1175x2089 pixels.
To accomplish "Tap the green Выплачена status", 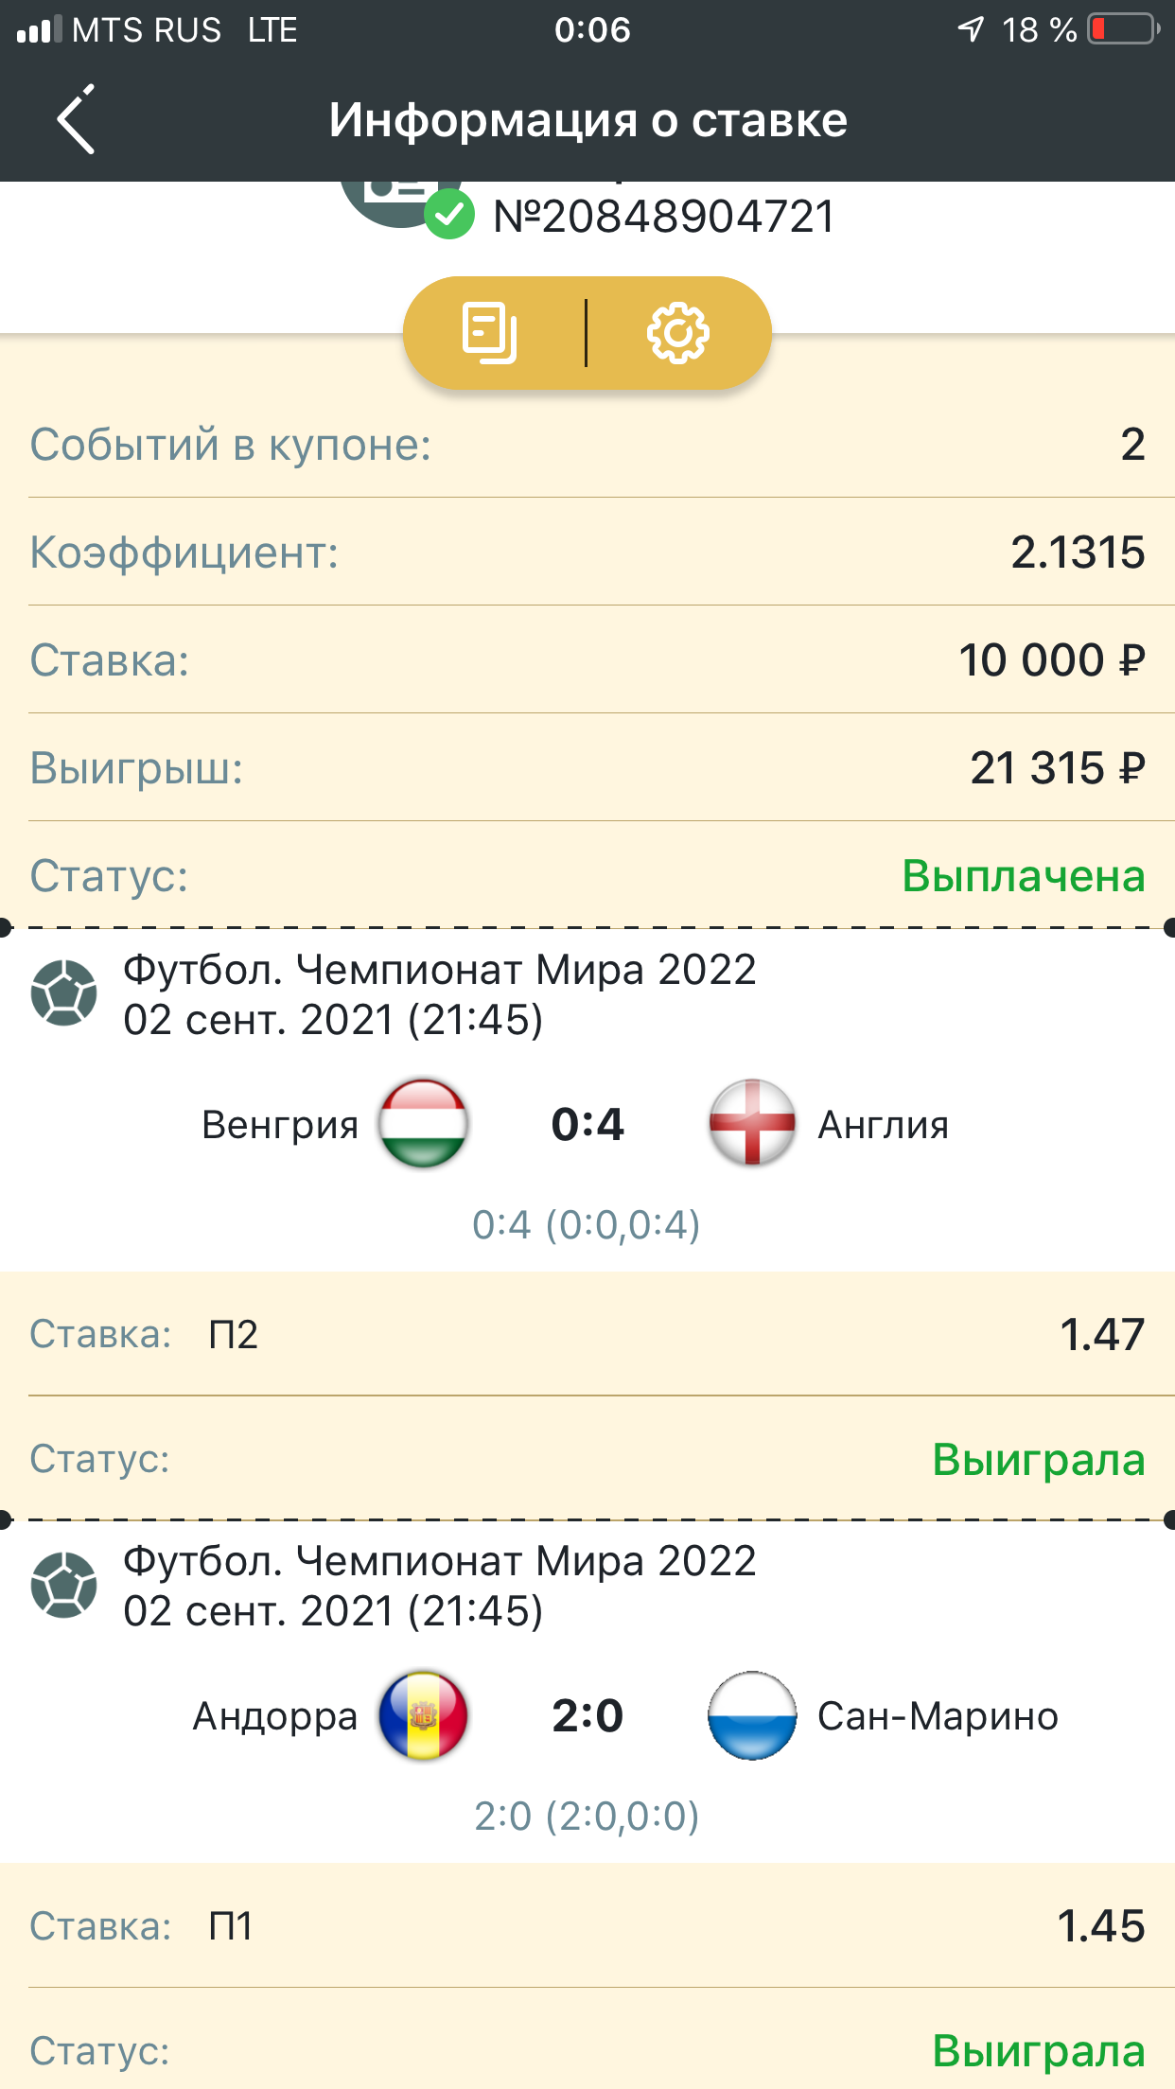I will click(1024, 875).
